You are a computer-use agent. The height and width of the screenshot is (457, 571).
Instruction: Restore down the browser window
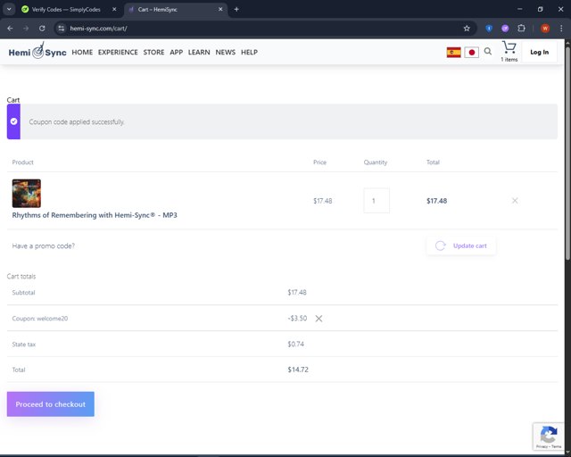pyautogui.click(x=540, y=9)
